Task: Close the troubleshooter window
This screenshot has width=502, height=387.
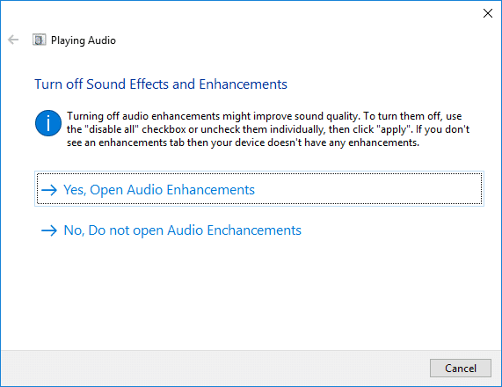Action: click(488, 13)
